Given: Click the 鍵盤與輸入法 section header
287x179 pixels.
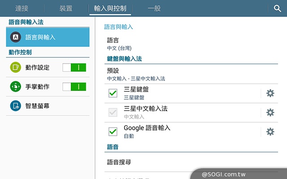Looking at the screenshot, I should click(124, 59).
